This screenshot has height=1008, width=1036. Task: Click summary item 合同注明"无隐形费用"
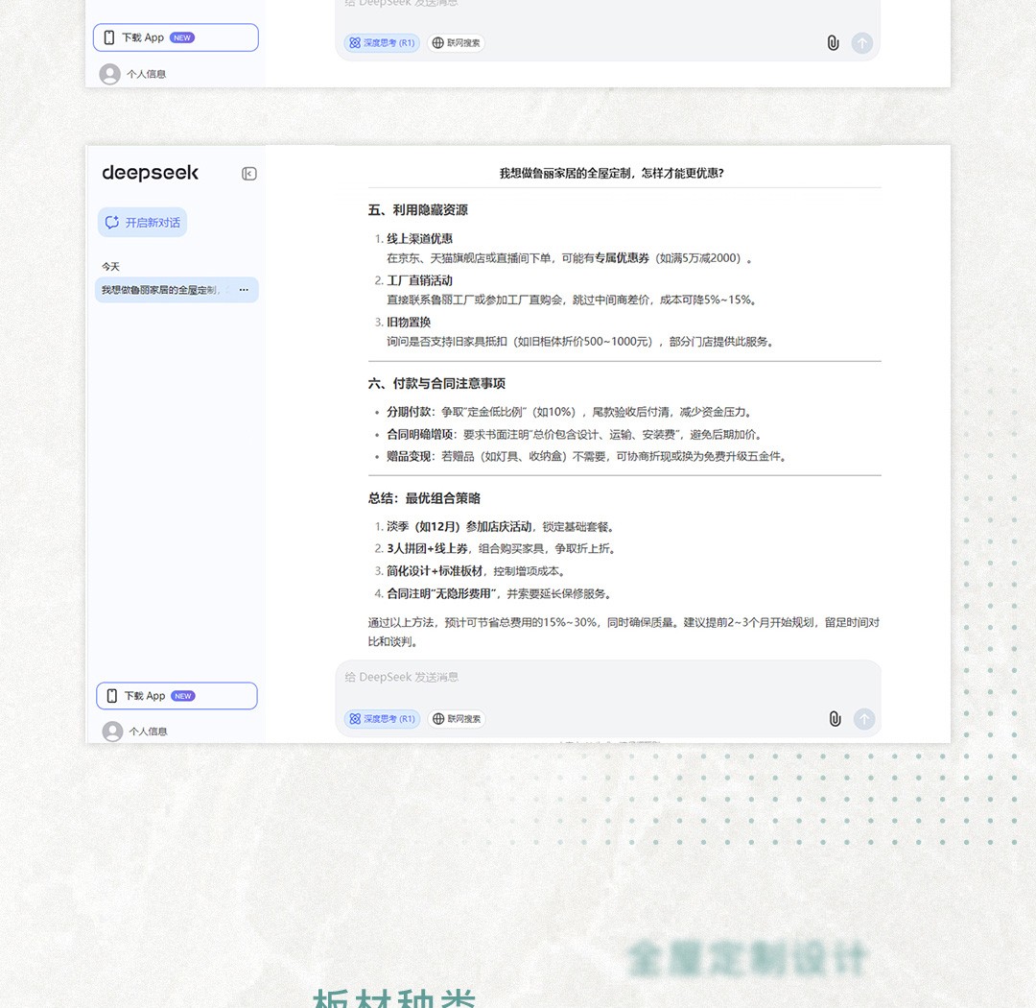442,593
